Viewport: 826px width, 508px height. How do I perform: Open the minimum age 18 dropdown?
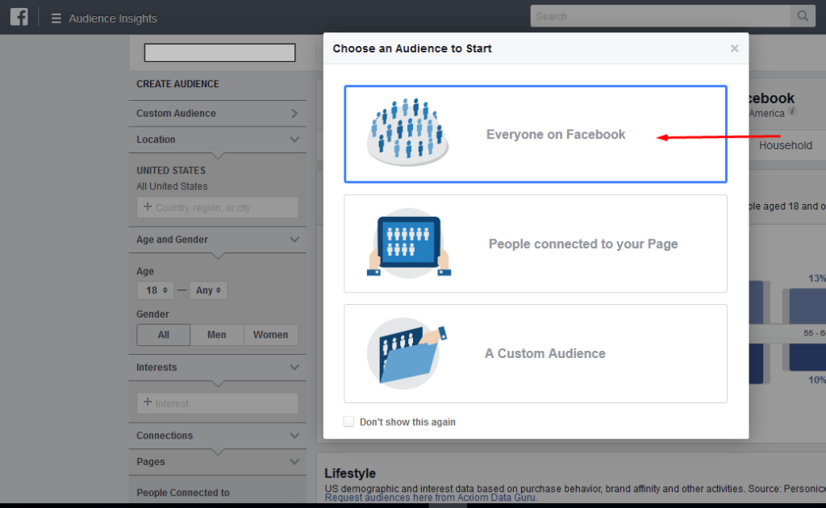(156, 290)
